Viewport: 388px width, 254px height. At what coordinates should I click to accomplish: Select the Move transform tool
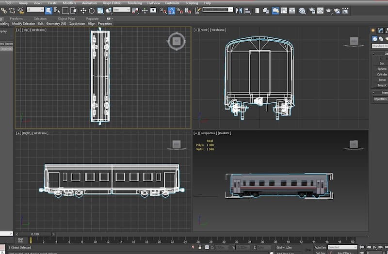[83, 10]
